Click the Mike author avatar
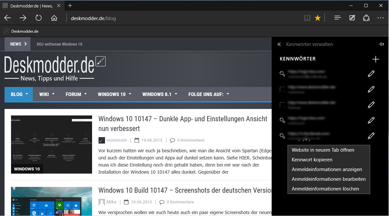The width and height of the screenshot is (389, 216). click(102, 202)
